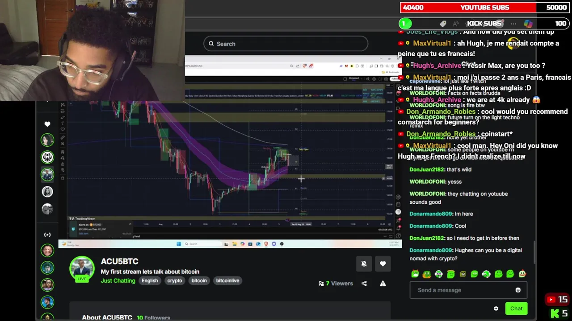Focus the Send a message input
Viewport: 572px width, 321px height.
(468, 290)
